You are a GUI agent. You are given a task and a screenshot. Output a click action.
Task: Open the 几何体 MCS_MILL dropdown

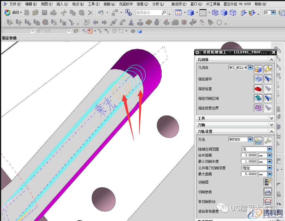250,68
